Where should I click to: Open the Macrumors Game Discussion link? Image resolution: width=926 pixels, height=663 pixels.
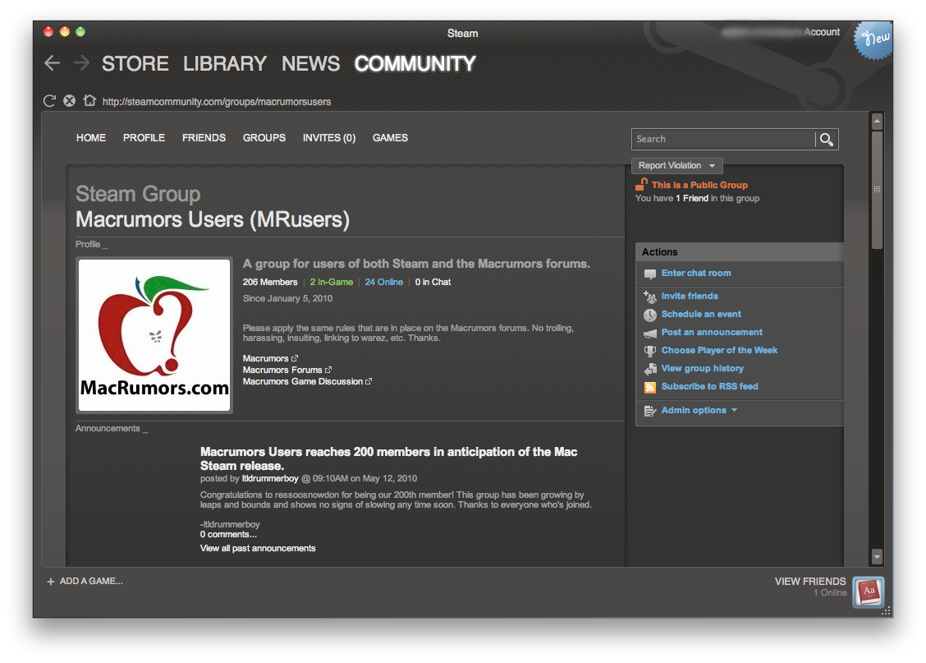click(x=302, y=382)
